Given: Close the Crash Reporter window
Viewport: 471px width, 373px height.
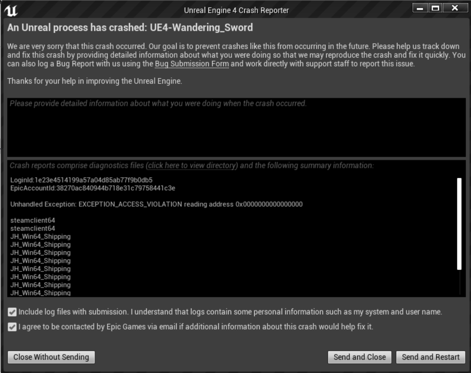Looking at the screenshot, I should coord(455,8).
